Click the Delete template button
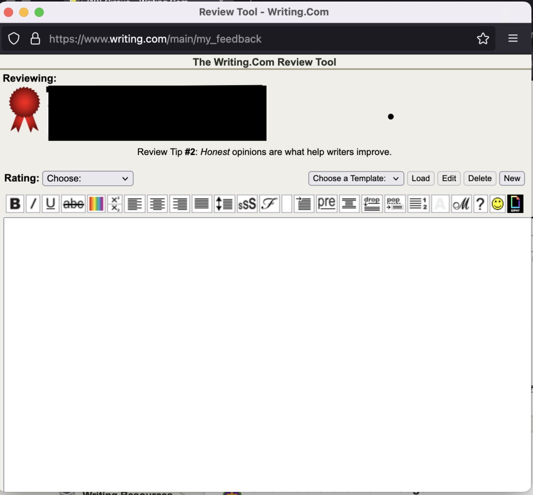The image size is (533, 495). pos(480,179)
